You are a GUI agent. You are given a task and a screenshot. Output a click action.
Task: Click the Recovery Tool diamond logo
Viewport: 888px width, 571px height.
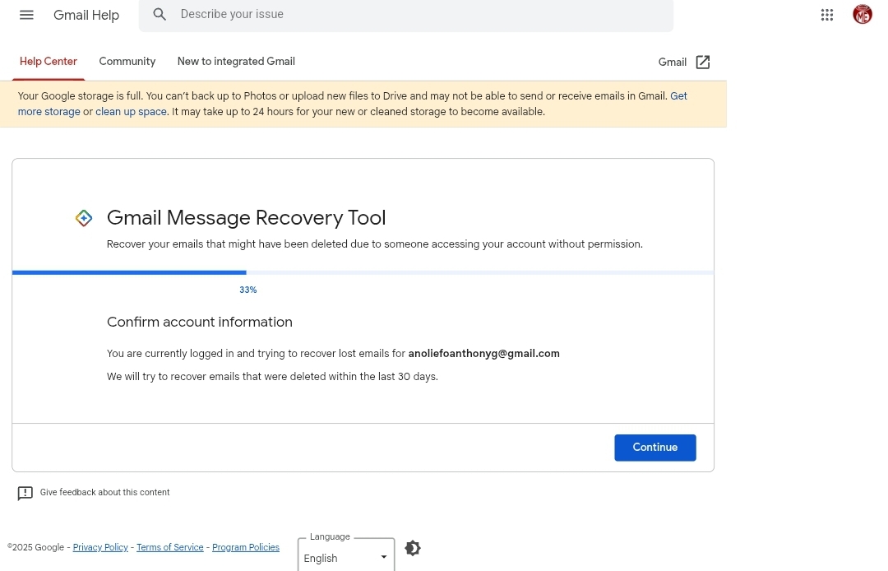[84, 218]
